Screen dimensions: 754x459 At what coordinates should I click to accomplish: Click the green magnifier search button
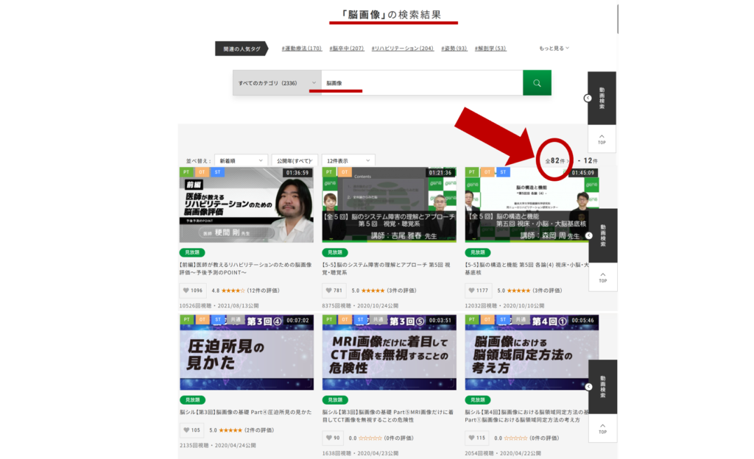[537, 83]
